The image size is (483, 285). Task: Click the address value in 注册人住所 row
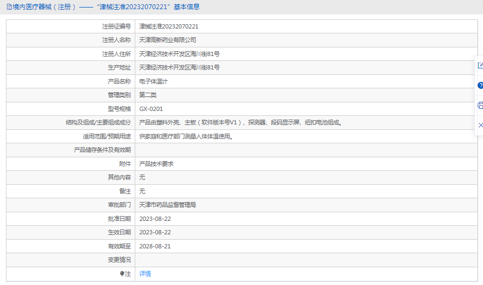click(180, 54)
